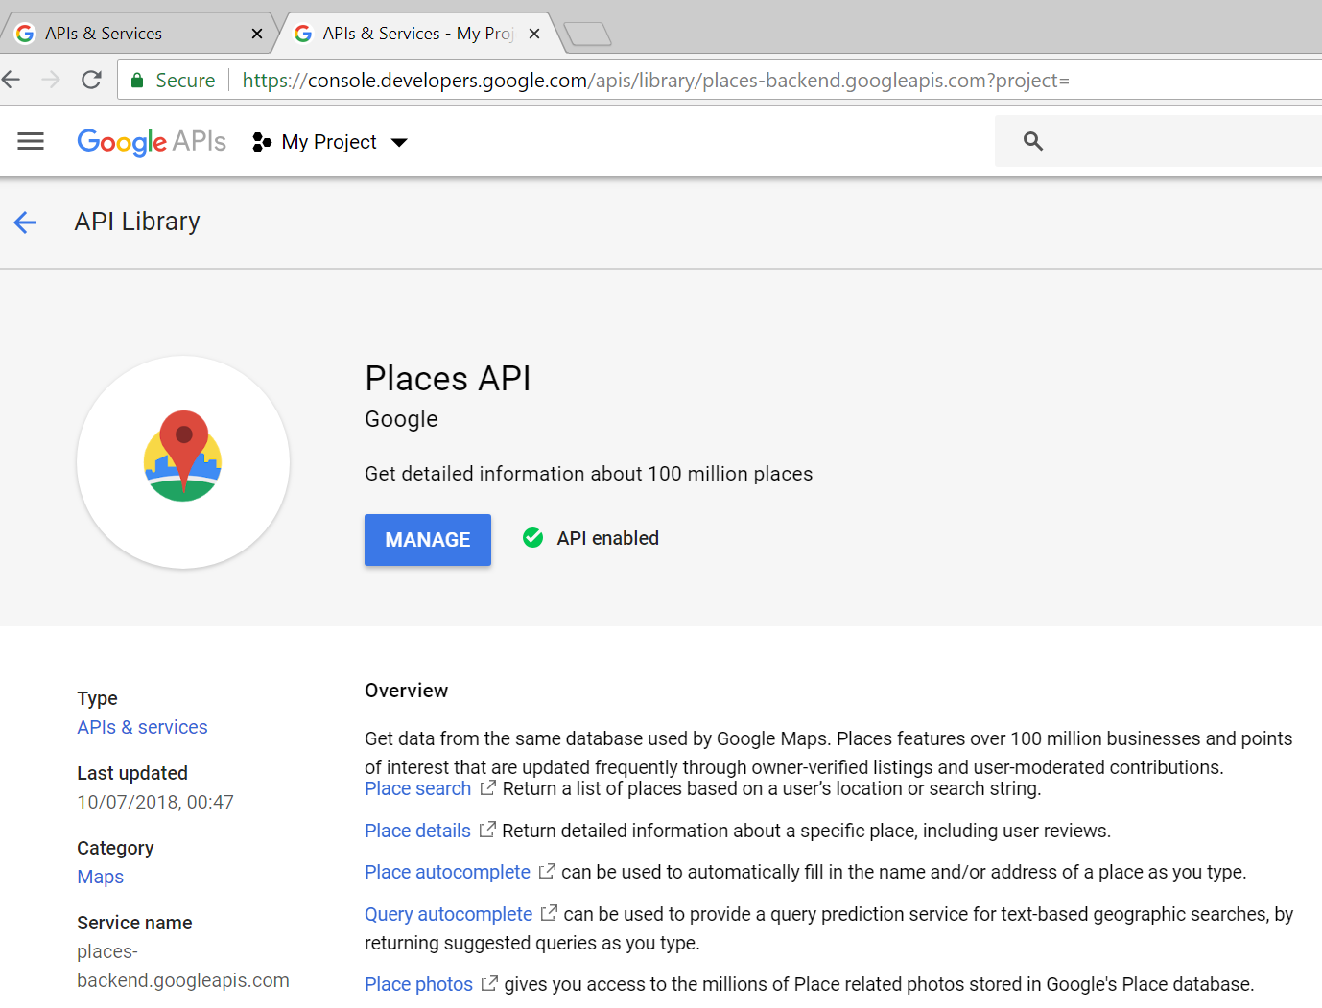Open the Place search link

417,788
